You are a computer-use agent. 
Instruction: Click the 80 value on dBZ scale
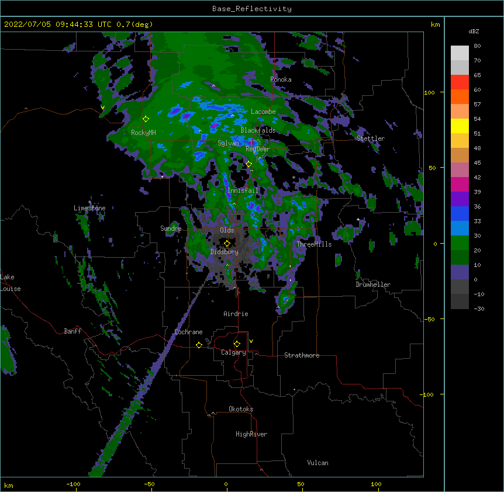pyautogui.click(x=477, y=46)
